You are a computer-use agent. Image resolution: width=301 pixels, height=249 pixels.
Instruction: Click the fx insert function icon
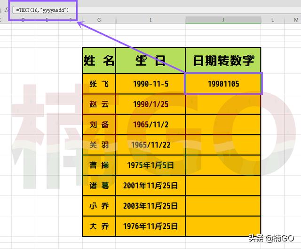click(7, 9)
